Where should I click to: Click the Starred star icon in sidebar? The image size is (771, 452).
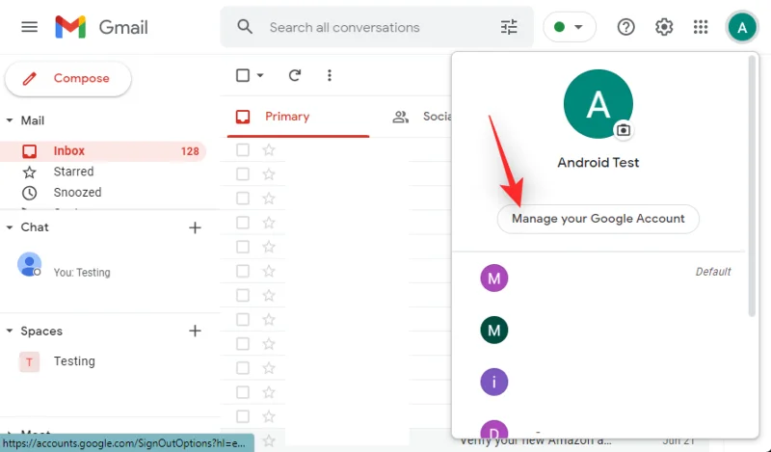point(30,173)
